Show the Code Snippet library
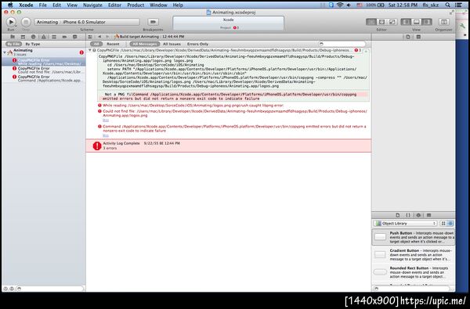Viewport: 470px width, 309px height. (x=408, y=215)
